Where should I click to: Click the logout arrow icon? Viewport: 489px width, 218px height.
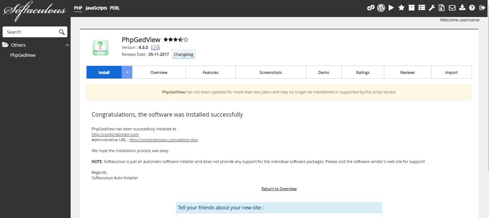pos(482,8)
